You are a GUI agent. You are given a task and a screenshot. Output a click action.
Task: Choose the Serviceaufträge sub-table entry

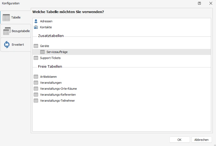[122, 52]
